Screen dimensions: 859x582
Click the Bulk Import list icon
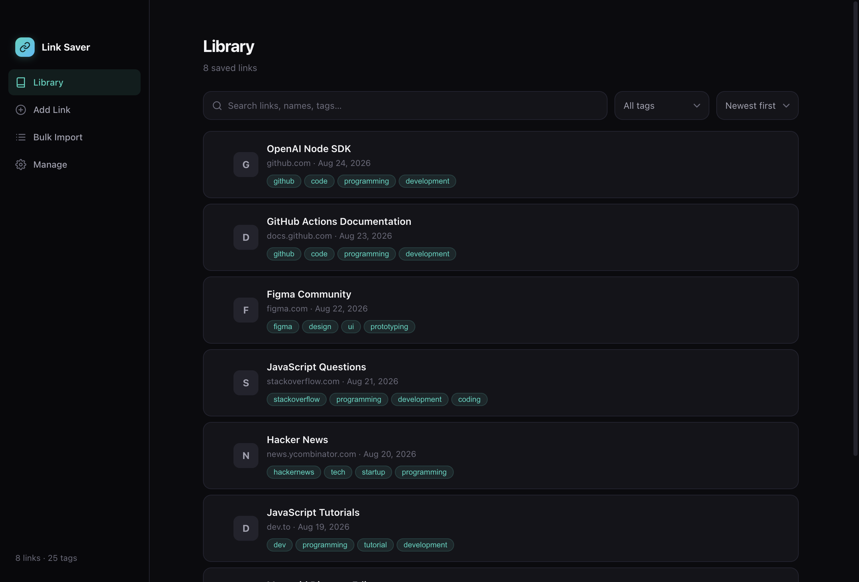coord(21,137)
